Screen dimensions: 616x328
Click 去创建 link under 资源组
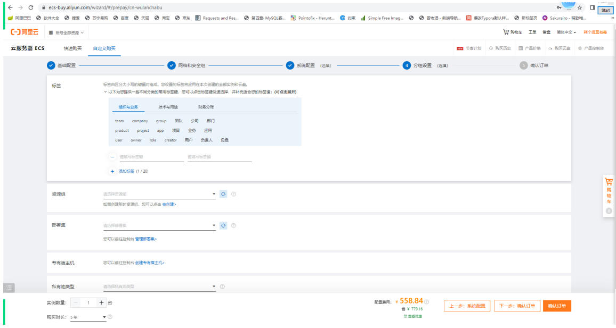(x=169, y=204)
